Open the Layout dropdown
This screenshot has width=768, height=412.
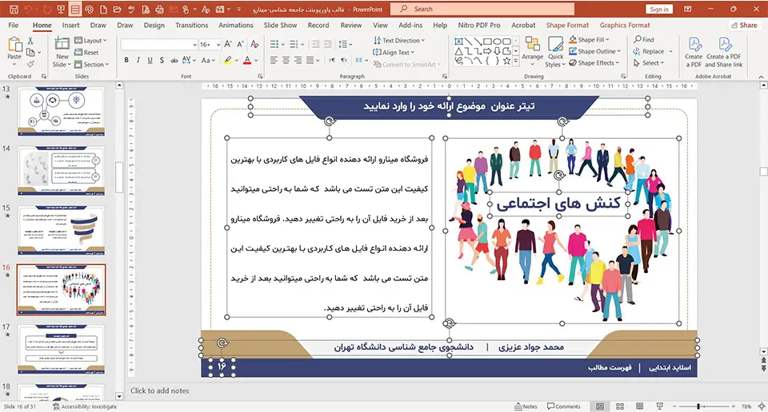click(90, 41)
